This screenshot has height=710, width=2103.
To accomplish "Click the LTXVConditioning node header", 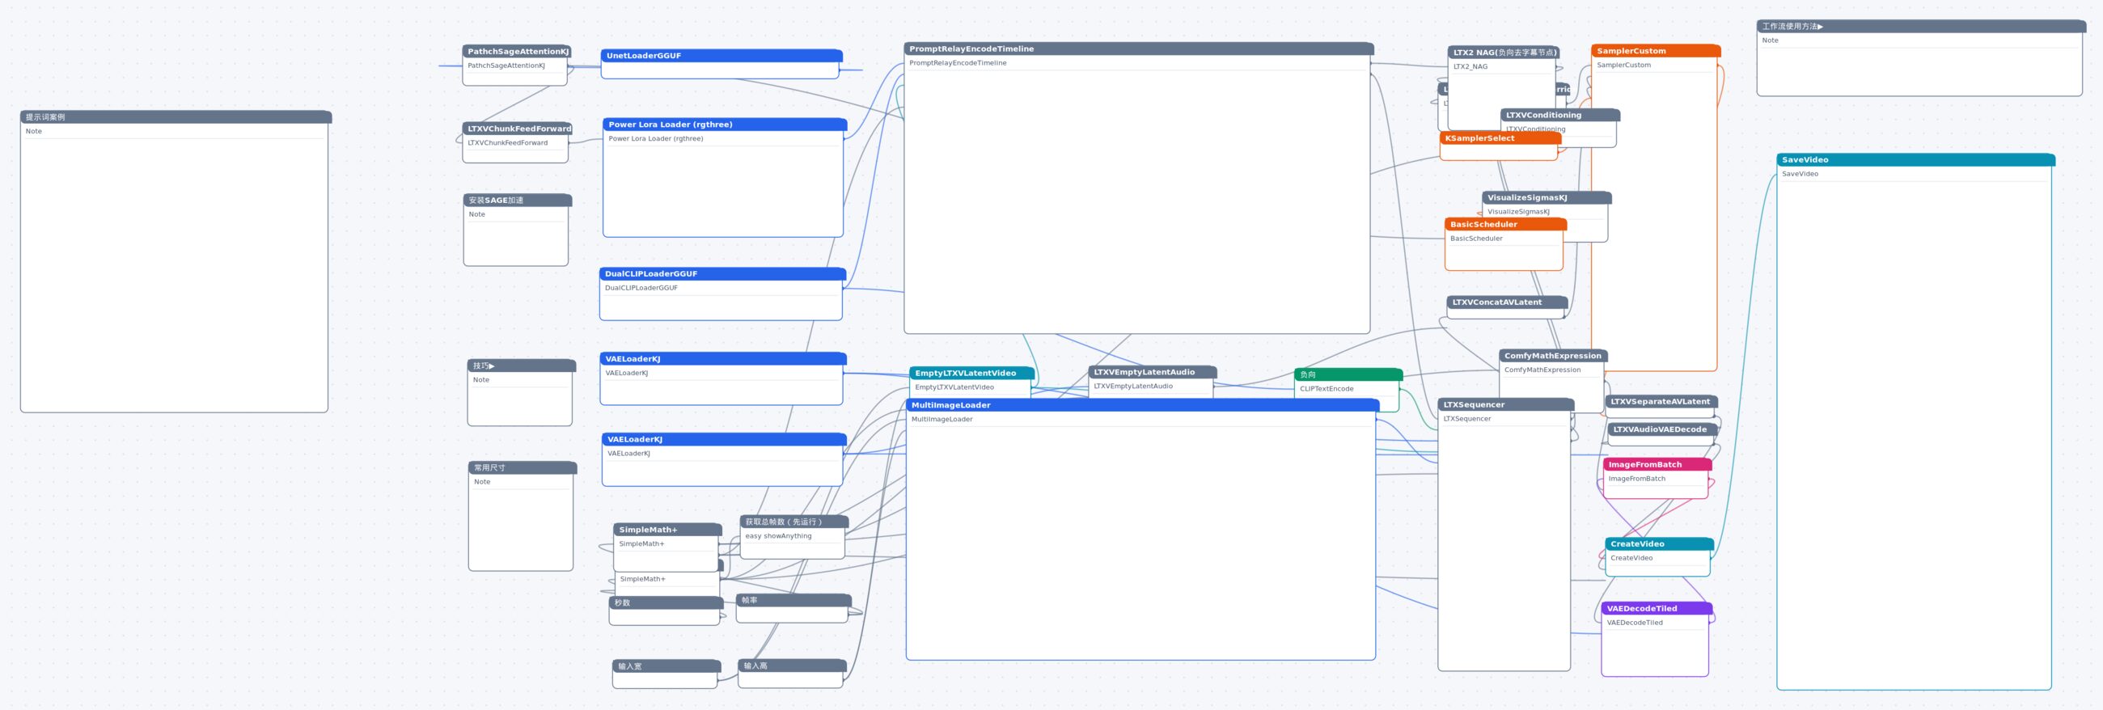I will click(1560, 115).
